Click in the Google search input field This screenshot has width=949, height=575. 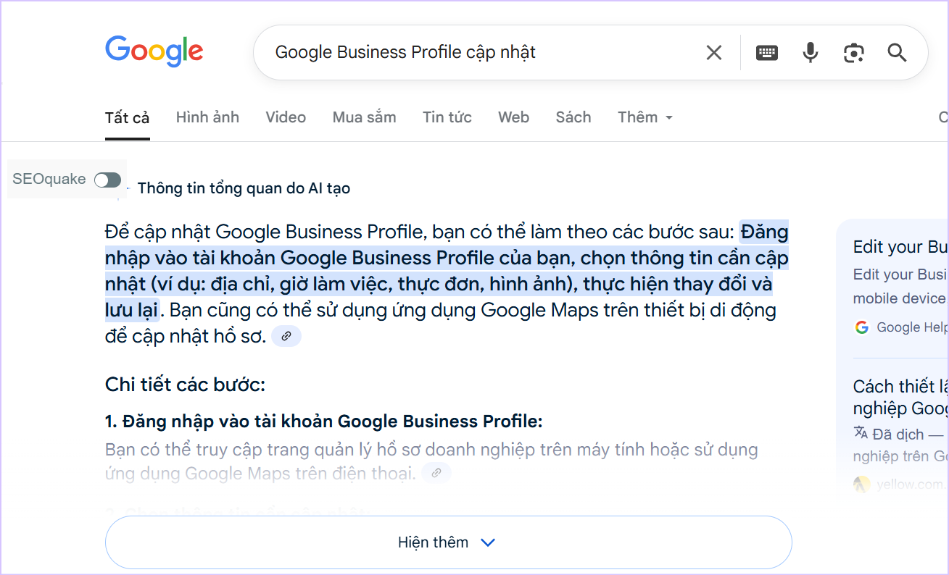(x=478, y=52)
